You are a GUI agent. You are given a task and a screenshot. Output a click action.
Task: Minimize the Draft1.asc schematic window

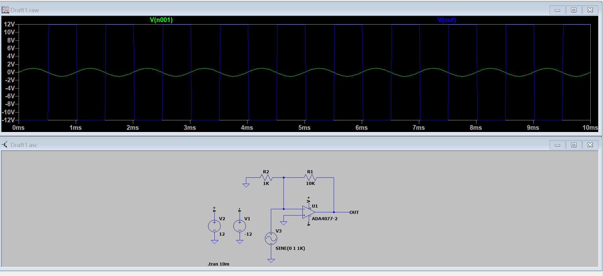click(x=558, y=145)
